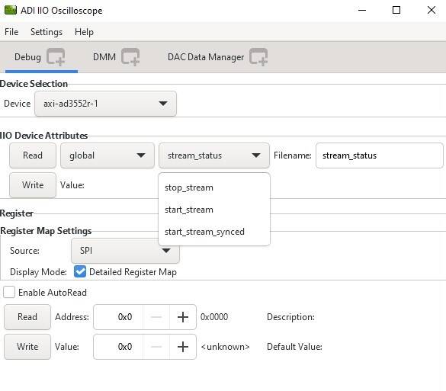This screenshot has height=391, width=446.
Task: Click the minus icon beside Address field
Action: tap(156, 317)
